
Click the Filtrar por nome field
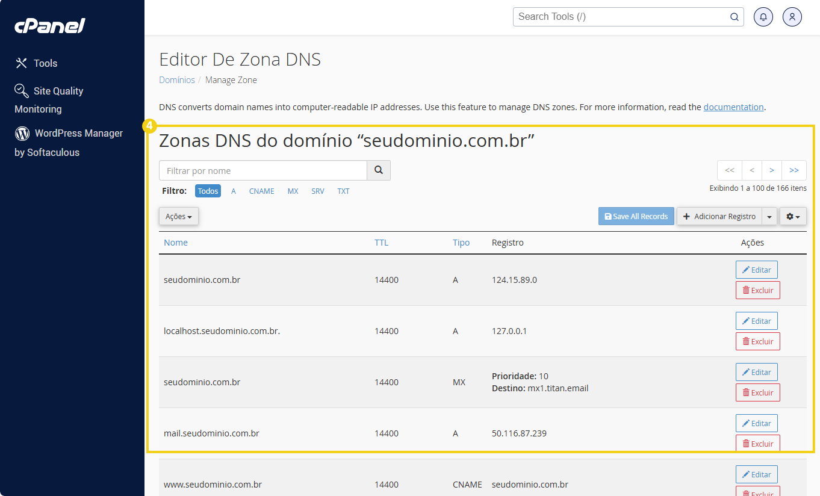[263, 170]
